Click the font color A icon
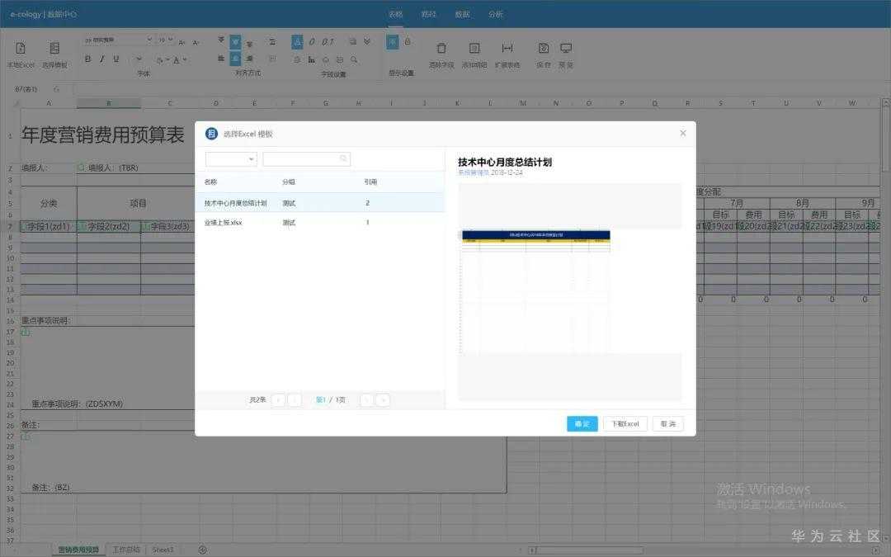The image size is (891, 557). [x=177, y=59]
